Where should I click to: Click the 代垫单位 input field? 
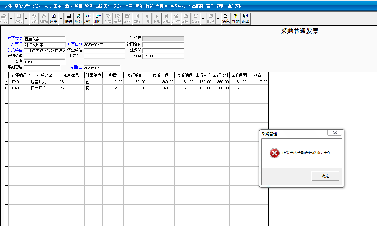104,50
